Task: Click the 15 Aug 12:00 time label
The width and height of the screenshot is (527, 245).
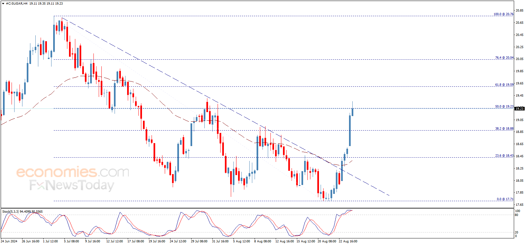Action: [306, 241]
